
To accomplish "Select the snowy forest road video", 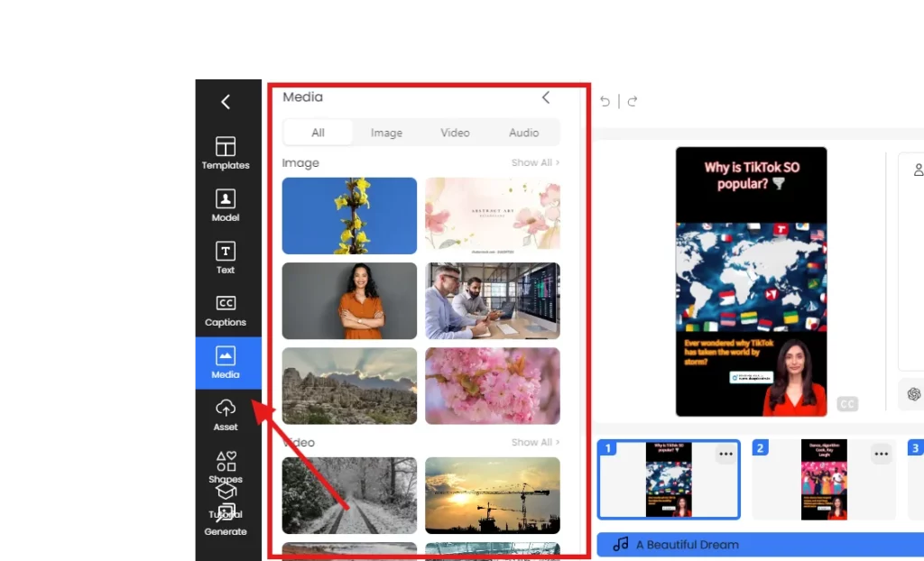I will 349,495.
